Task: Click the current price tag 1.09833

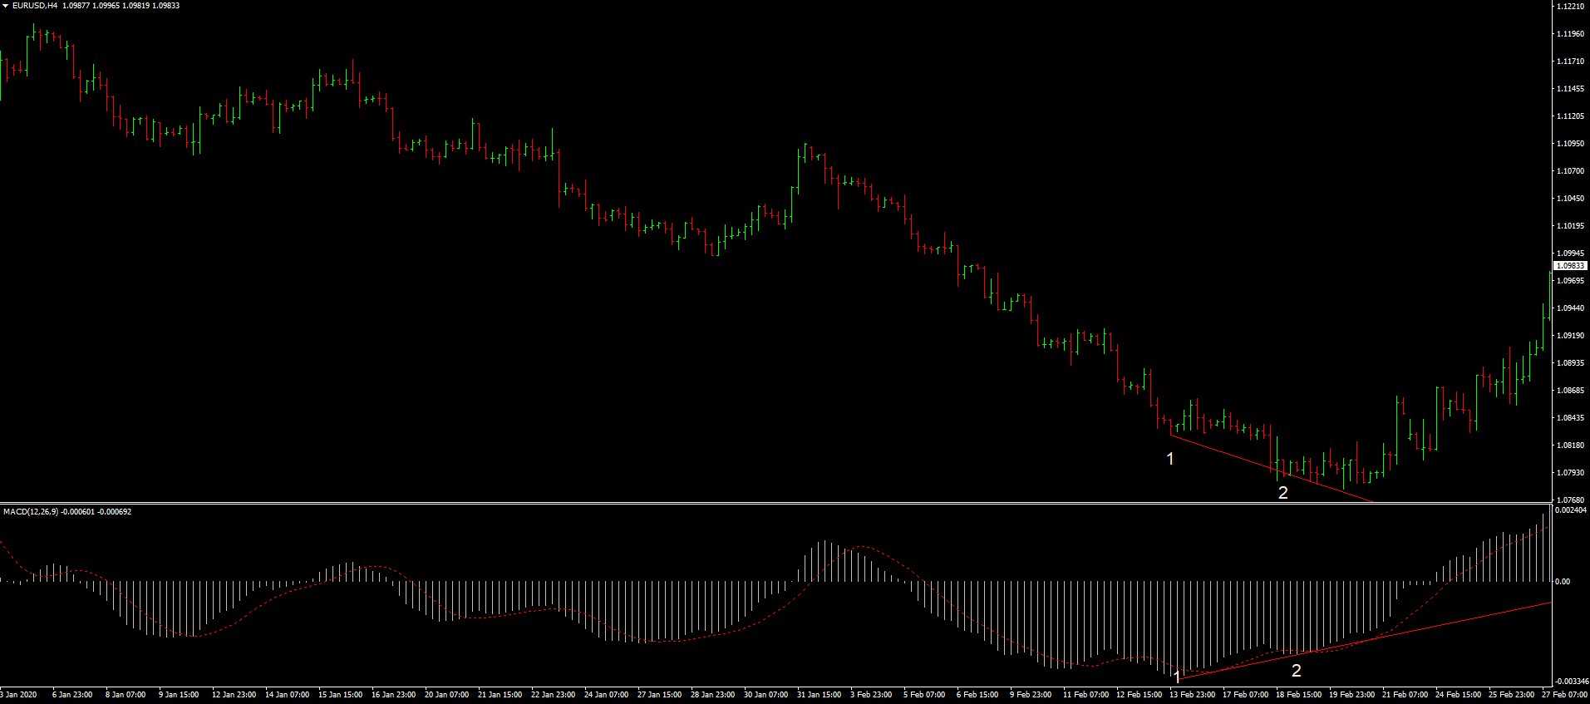Action: pos(1571,266)
